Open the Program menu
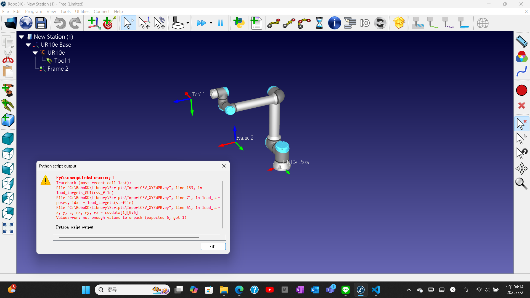 [33, 11]
